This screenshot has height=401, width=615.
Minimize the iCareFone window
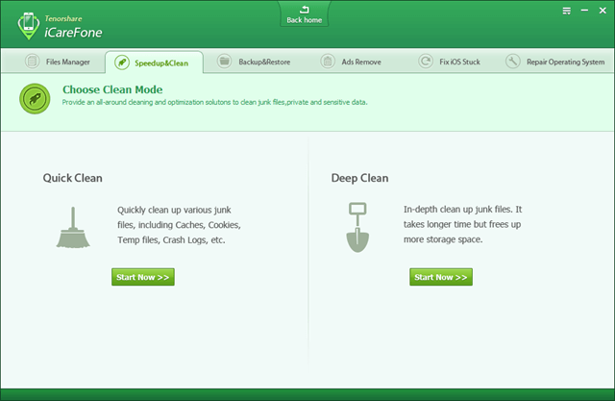[x=584, y=11]
